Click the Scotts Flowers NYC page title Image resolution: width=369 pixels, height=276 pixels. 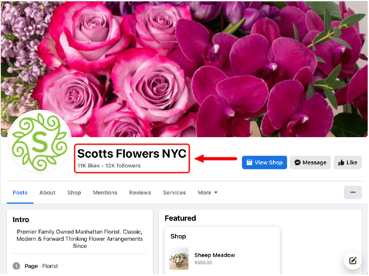[x=132, y=154]
